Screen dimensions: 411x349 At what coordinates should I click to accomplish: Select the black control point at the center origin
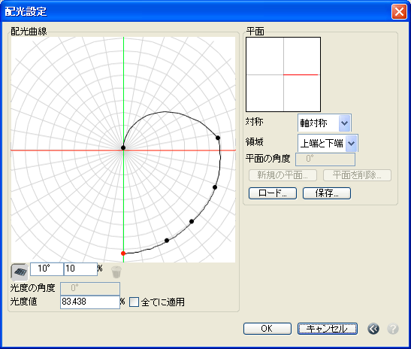(123, 147)
